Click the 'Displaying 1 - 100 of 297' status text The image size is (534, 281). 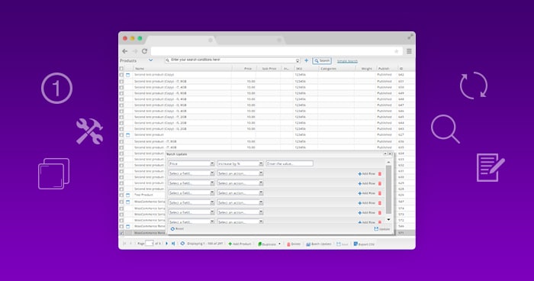click(205, 244)
